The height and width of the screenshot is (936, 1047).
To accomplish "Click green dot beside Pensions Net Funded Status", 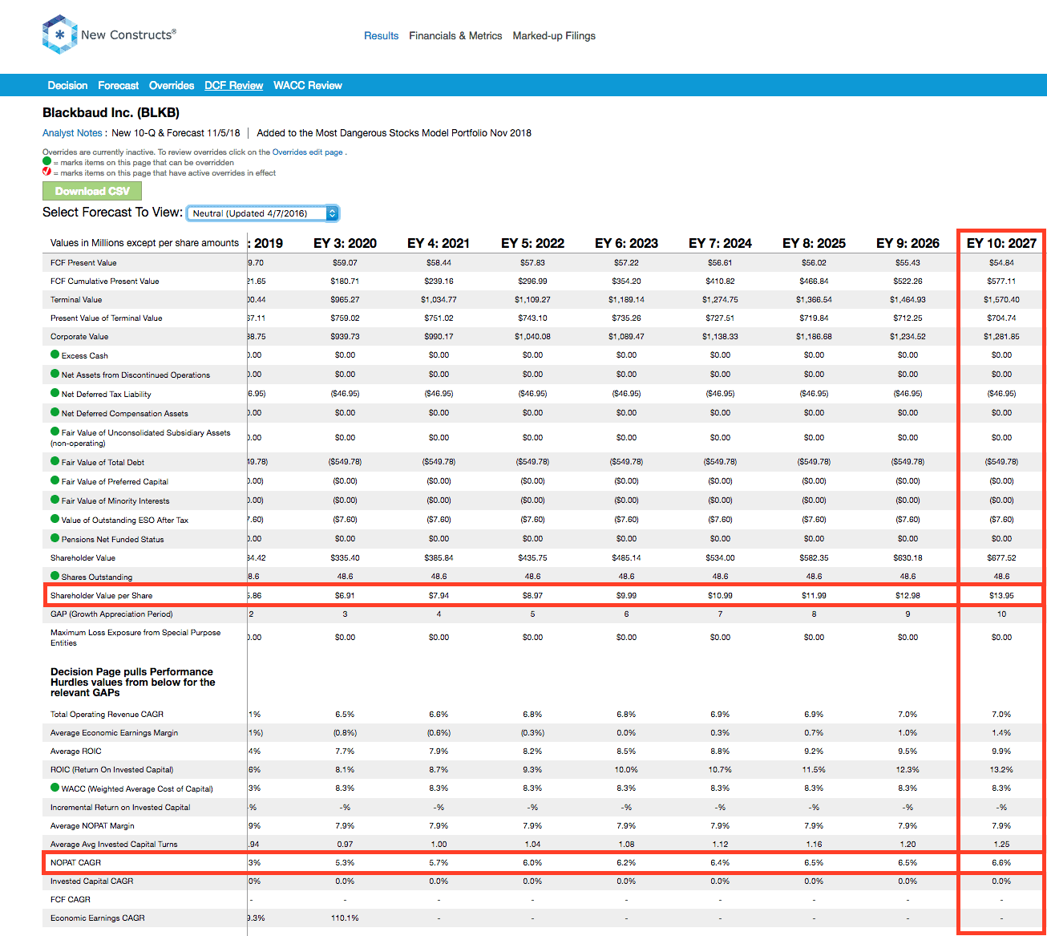I will [55, 538].
